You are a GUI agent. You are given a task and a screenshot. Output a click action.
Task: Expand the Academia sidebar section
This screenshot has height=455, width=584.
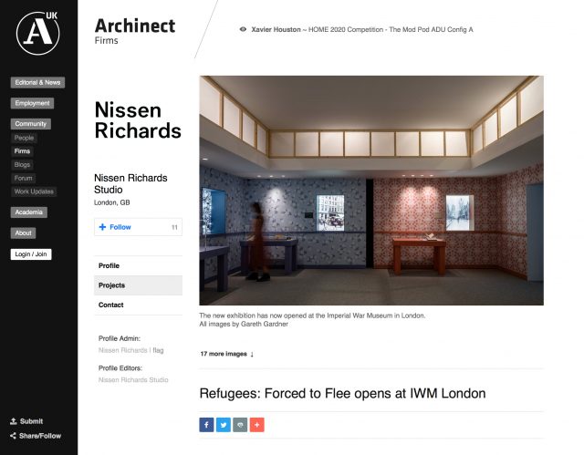click(29, 212)
